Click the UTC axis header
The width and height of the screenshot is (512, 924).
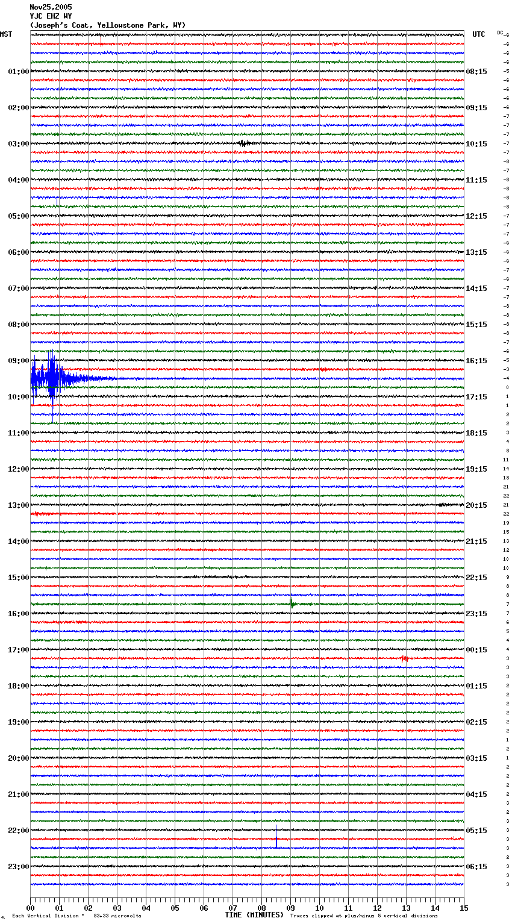tap(479, 34)
